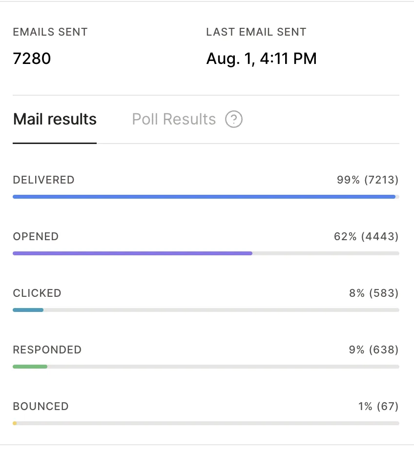Switch to the Poll Results tab
This screenshot has height=454, width=414.
(174, 119)
